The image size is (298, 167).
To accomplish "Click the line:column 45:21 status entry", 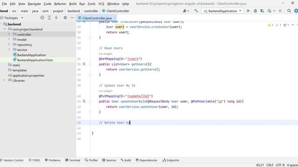I will (260, 165).
